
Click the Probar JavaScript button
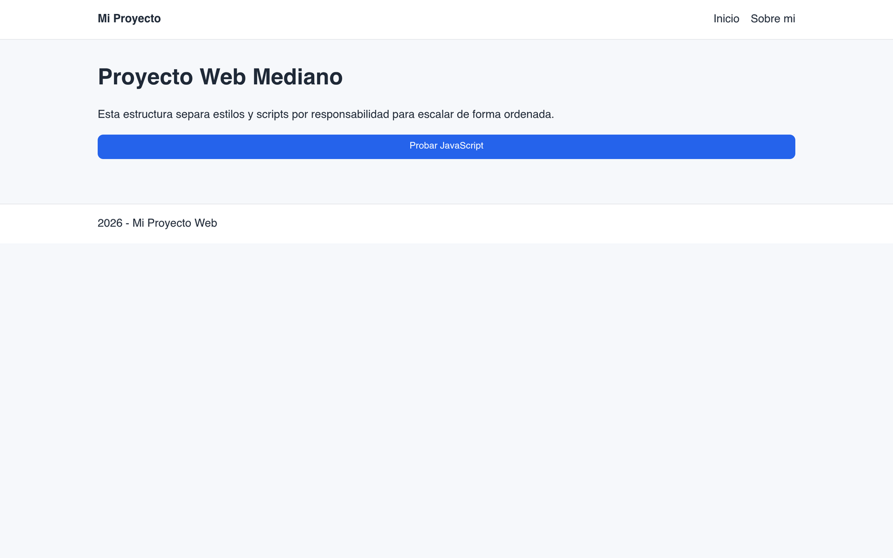[446, 146]
